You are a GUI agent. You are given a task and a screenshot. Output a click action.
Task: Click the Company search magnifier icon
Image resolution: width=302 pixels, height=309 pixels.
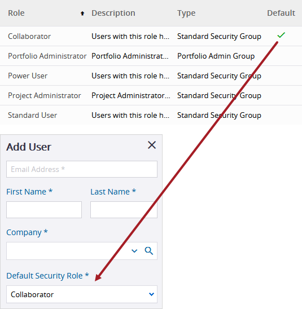(x=148, y=251)
